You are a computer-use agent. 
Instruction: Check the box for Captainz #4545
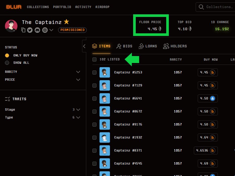[x=94, y=164]
